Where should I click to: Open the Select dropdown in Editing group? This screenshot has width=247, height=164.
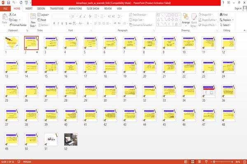click(x=225, y=25)
